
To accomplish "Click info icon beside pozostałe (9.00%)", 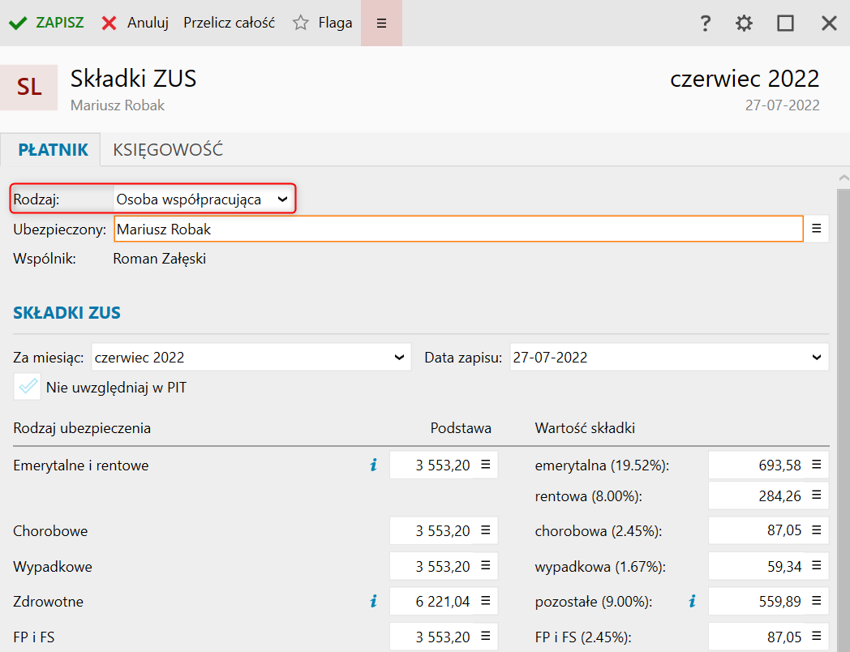I will [692, 602].
